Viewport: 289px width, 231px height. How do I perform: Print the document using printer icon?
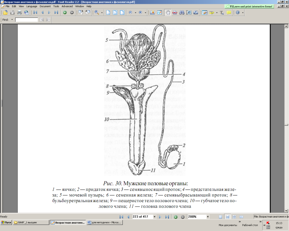20,12
